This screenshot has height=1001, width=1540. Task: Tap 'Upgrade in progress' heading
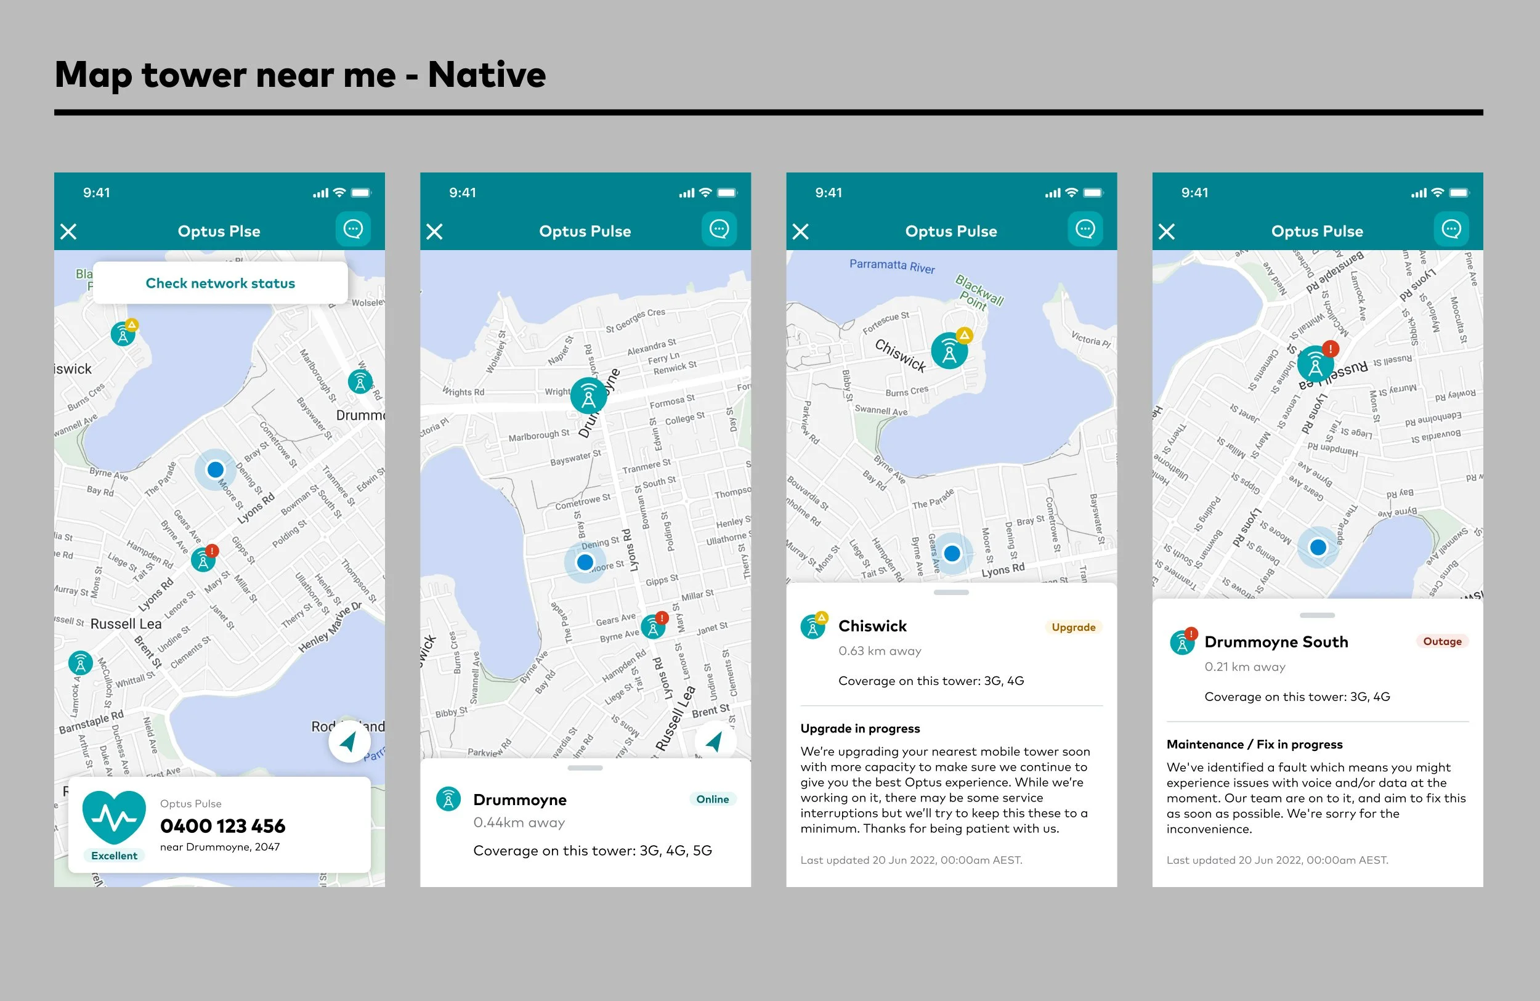coord(860,729)
